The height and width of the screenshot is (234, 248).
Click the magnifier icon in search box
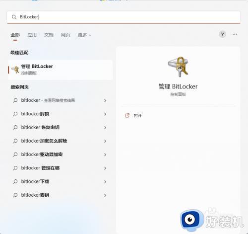coord(14,17)
